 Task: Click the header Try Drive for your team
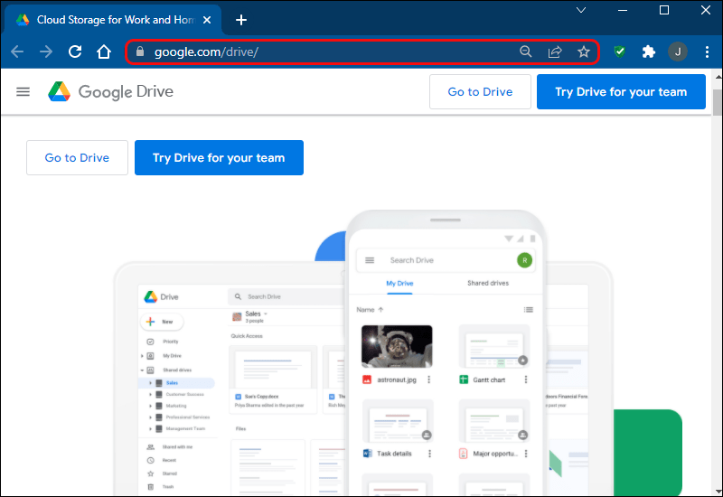(x=621, y=91)
